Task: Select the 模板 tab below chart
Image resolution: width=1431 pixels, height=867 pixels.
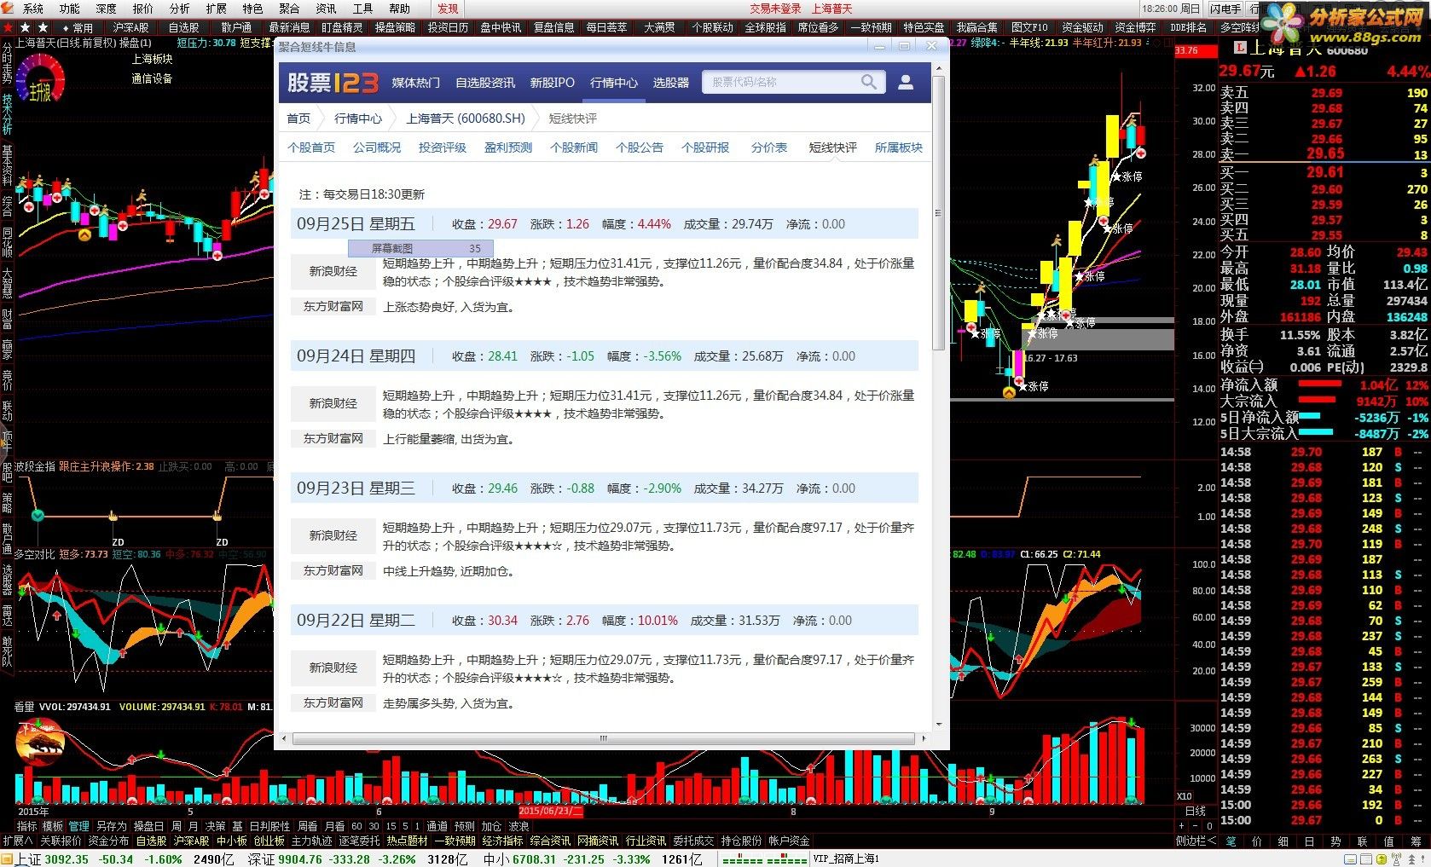Action: pos(53,826)
